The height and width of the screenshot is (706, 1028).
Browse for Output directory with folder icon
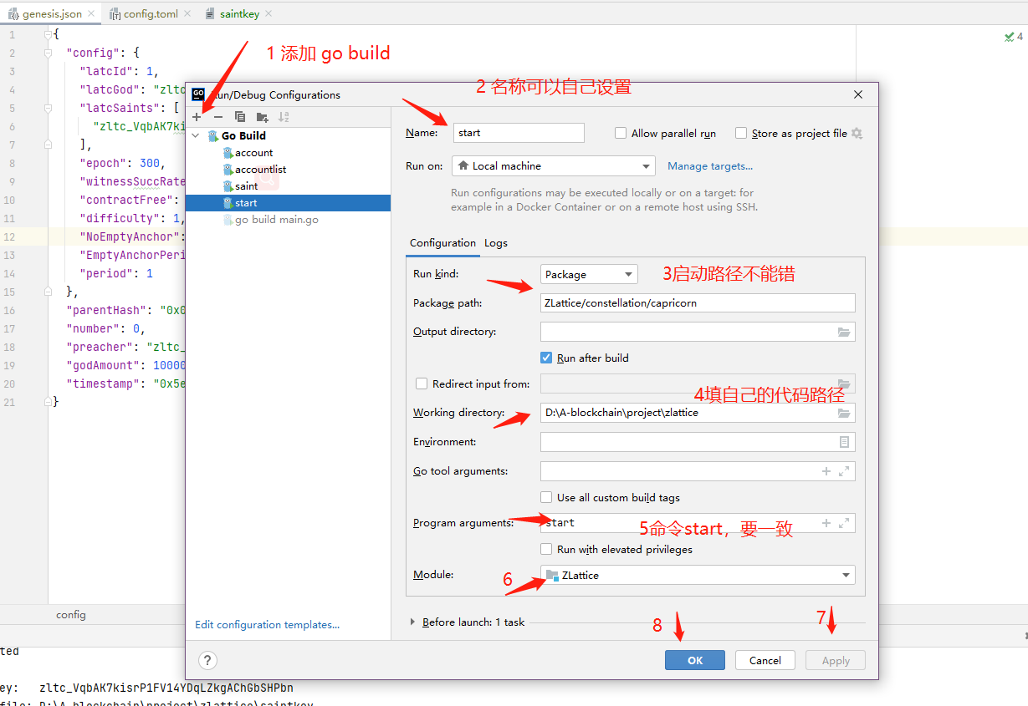click(844, 332)
